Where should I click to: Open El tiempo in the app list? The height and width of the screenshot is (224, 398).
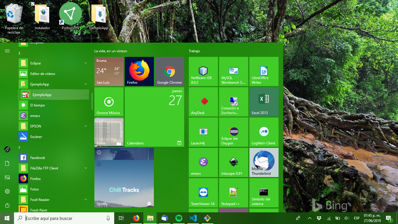click(54, 105)
